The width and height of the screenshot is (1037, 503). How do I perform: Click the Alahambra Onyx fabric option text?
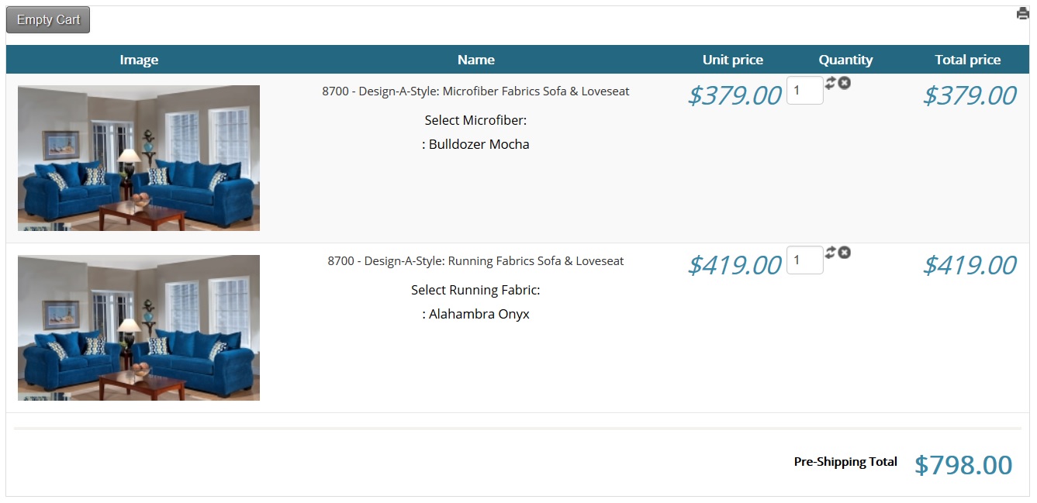[476, 314]
